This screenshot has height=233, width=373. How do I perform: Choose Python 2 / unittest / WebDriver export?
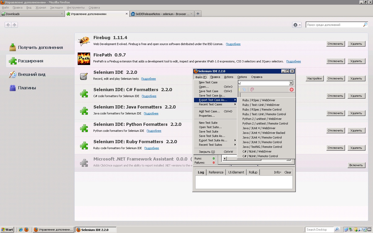pyautogui.click(x=266, y=119)
